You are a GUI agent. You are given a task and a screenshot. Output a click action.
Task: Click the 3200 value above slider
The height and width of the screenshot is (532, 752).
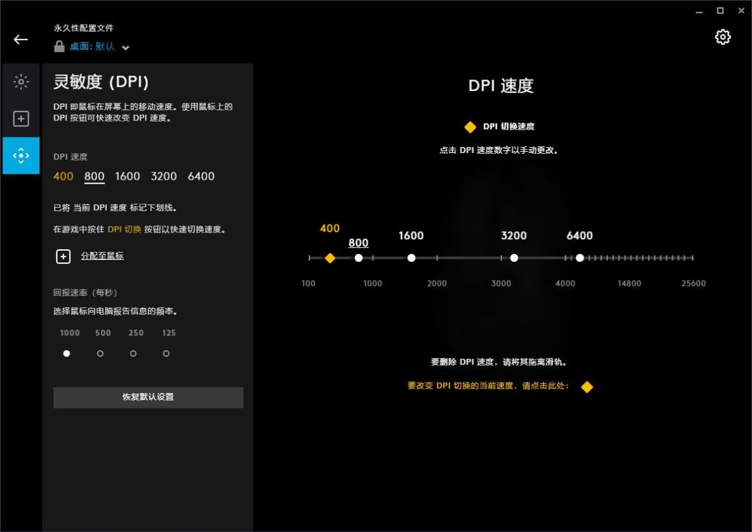pos(513,235)
